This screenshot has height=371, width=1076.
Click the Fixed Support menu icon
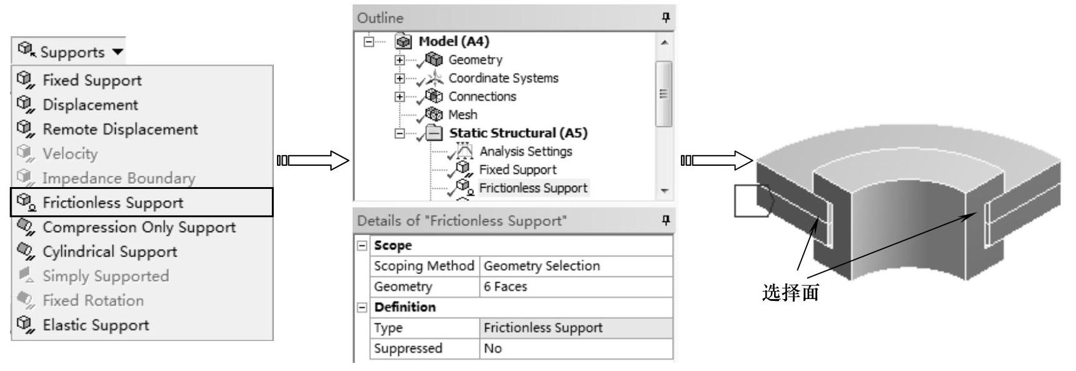pyautogui.click(x=25, y=80)
